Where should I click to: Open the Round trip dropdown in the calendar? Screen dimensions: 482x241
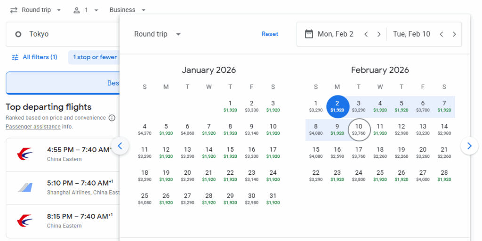[158, 34]
